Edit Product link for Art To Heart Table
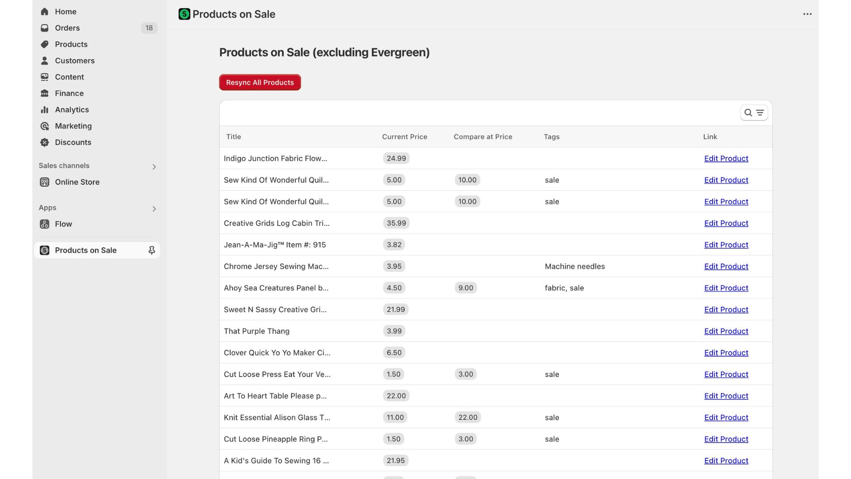This screenshot has height=479, width=851. click(x=726, y=396)
